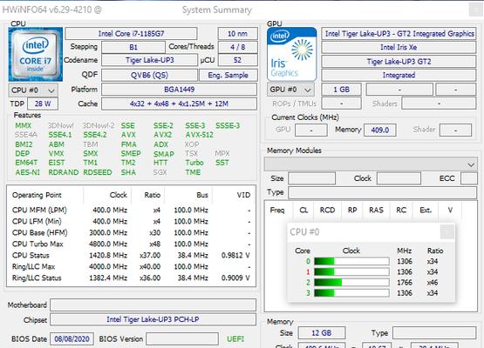Click the BIOS Version field
The height and width of the screenshot is (348, 484).
182,338
